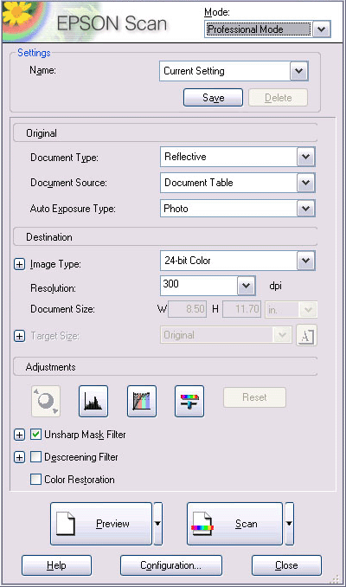
Task: Click the Auto Exposure Type label
Action: [73, 209]
